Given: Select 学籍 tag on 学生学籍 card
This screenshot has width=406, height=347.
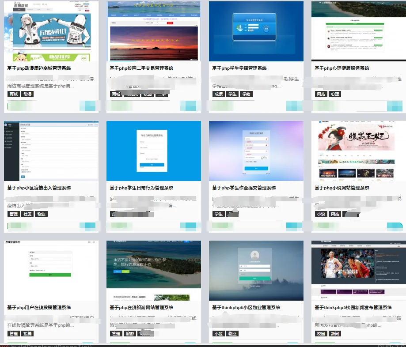Looking at the screenshot, I should click(247, 94).
